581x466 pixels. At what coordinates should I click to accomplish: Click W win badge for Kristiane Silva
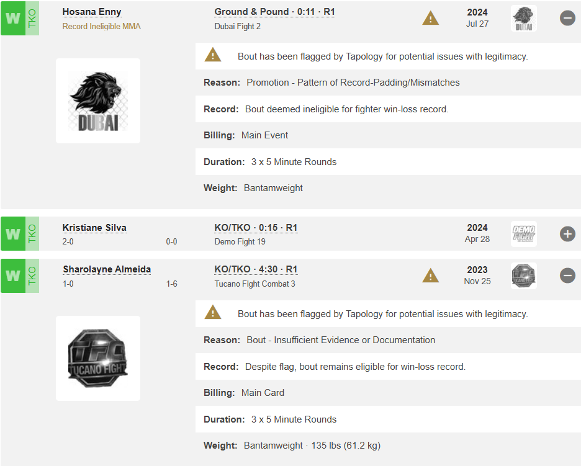tap(13, 234)
